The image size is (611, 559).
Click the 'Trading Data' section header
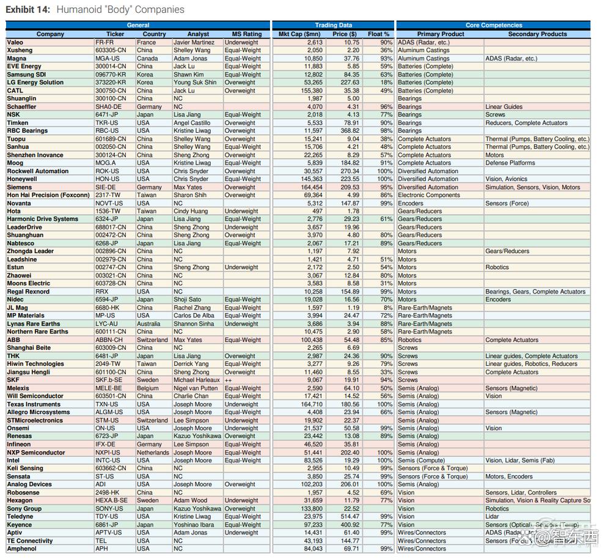[333, 25]
